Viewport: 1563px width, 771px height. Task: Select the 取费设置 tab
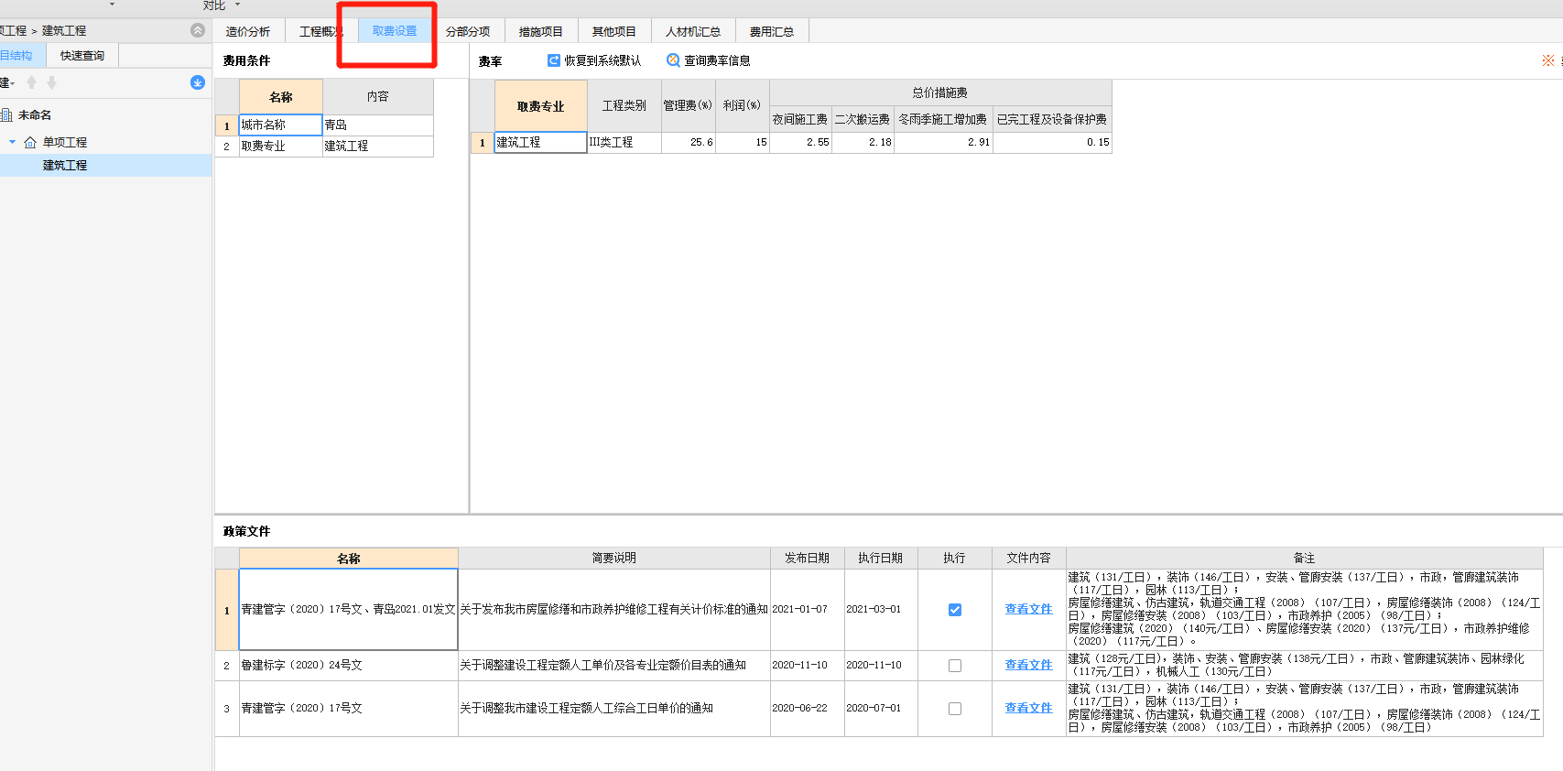coord(395,31)
